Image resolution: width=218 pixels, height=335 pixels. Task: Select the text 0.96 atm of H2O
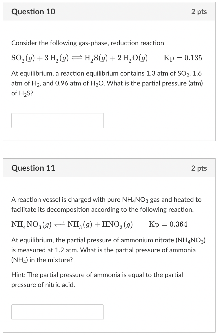[80, 83]
